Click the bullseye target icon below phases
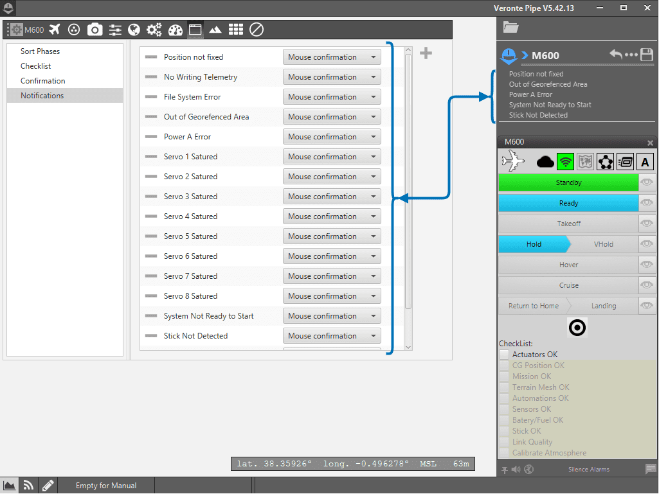 pos(577,328)
